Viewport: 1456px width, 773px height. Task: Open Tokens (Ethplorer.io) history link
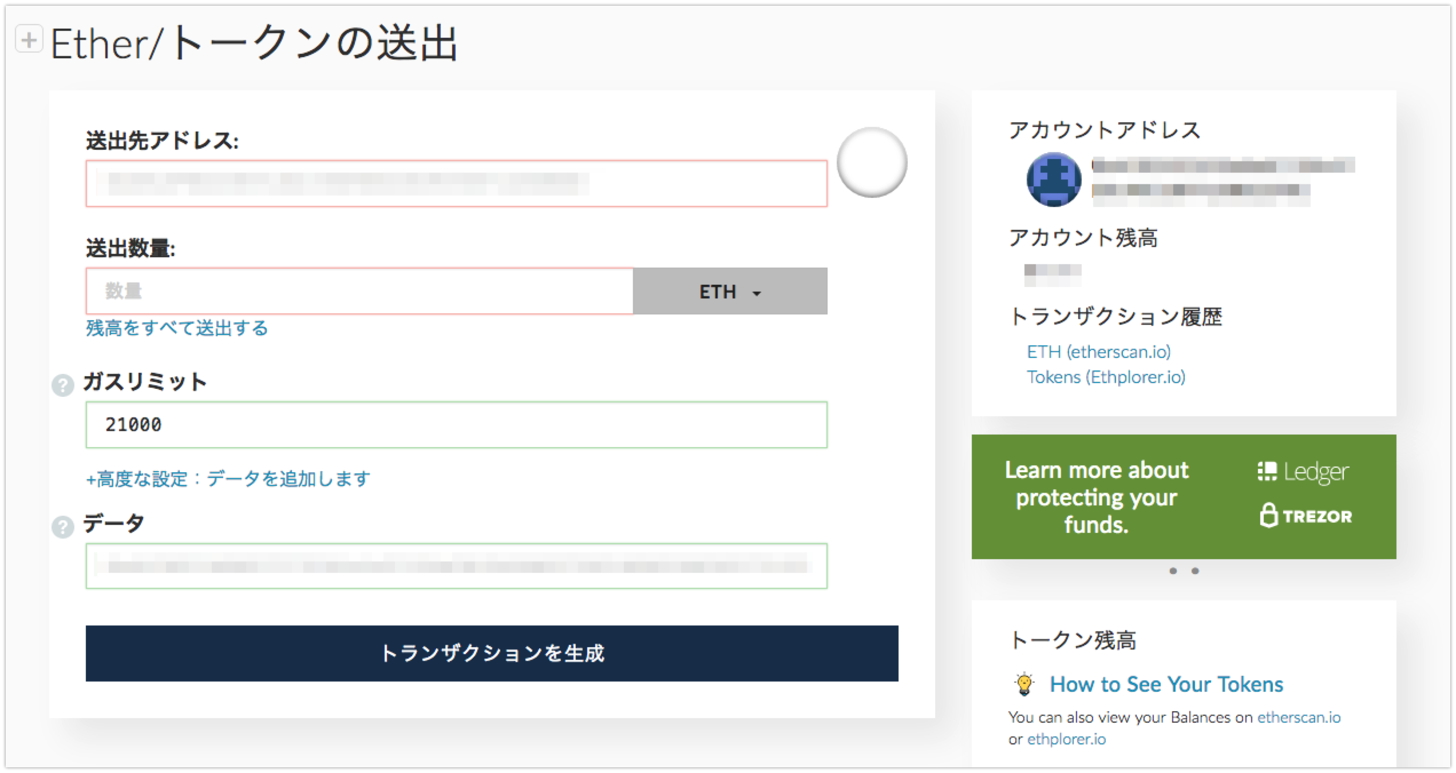[1106, 377]
